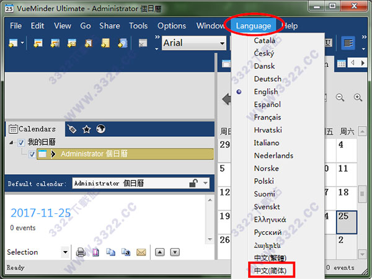
Task: Click the next view right arrow
Action: click(363, 63)
